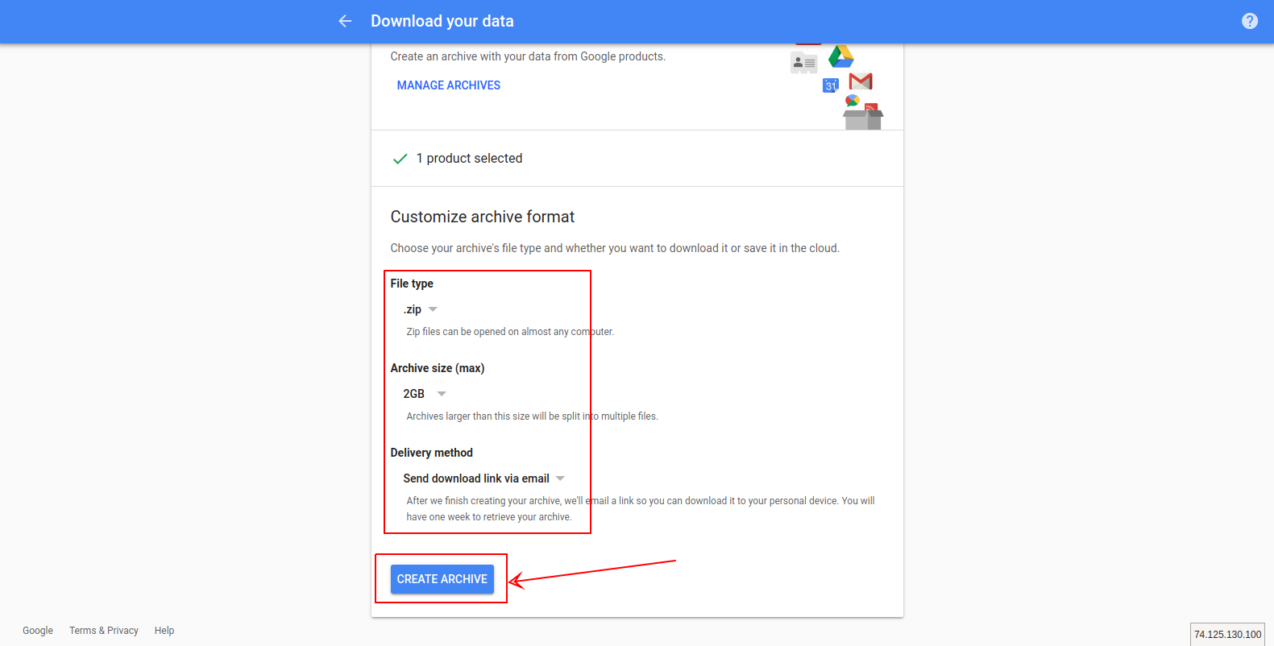Viewport: 1274px width, 646px height.
Task: Click the Google Drive triangle icon
Action: pyautogui.click(x=840, y=56)
